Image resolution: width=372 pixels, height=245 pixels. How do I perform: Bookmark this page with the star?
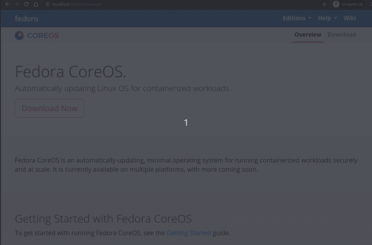tap(324, 4)
